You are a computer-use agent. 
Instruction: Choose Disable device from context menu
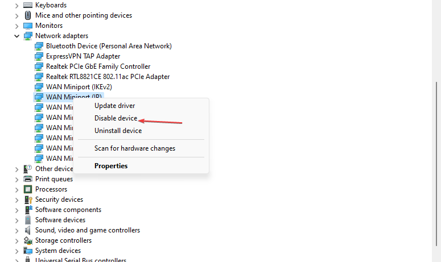(116, 118)
